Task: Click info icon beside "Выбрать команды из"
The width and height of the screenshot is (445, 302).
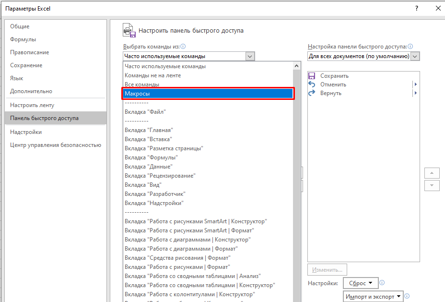Action: 183,47
